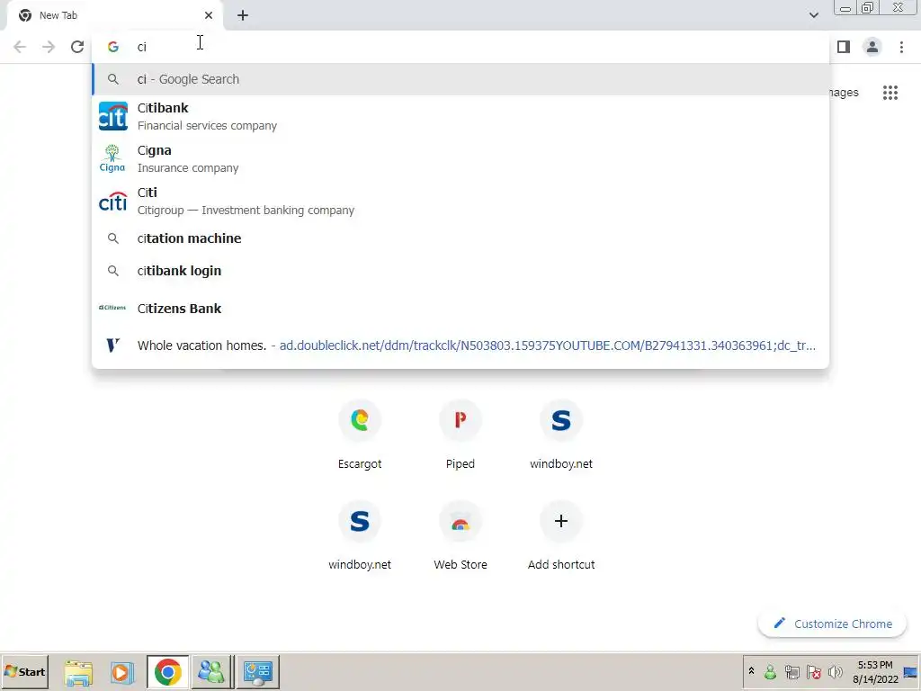The width and height of the screenshot is (921, 691).
Task: Close the New Tab tab
Action: click(209, 15)
